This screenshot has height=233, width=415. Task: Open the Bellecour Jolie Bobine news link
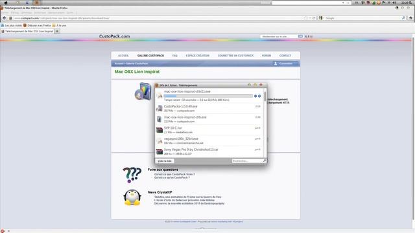(184, 200)
